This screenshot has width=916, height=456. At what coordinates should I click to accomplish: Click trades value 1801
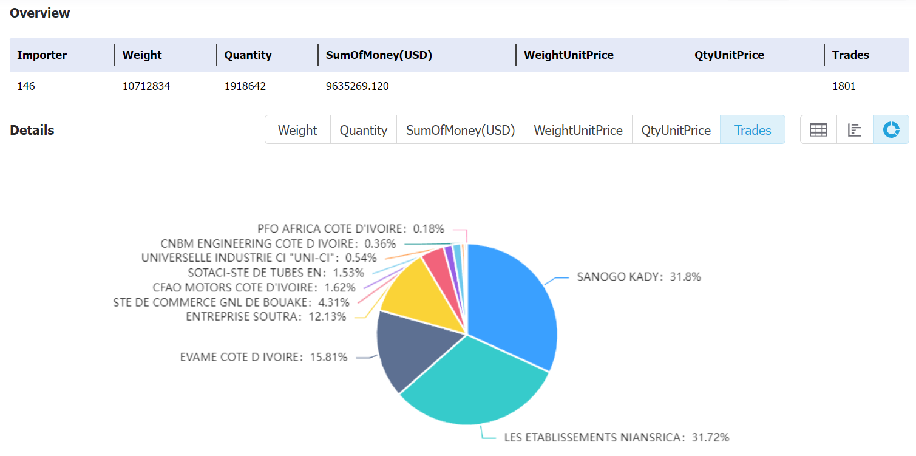[844, 86]
